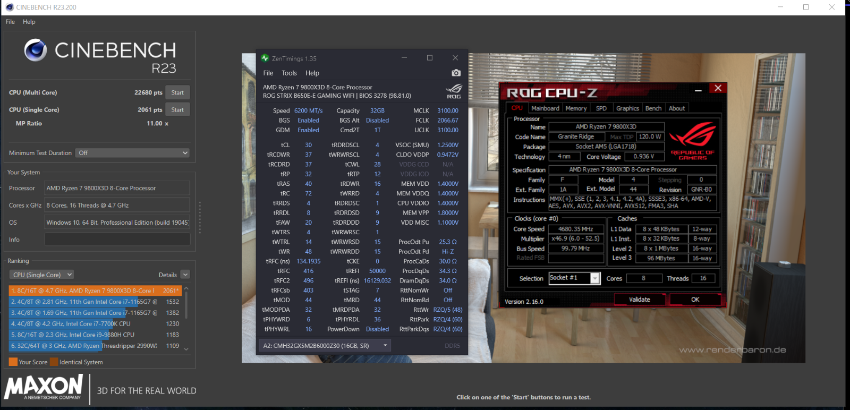Click the Level 3 cache 96 MBytes field

[661, 258]
